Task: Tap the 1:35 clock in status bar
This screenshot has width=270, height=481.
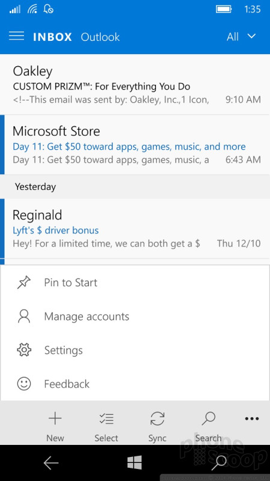Action: coord(252,10)
